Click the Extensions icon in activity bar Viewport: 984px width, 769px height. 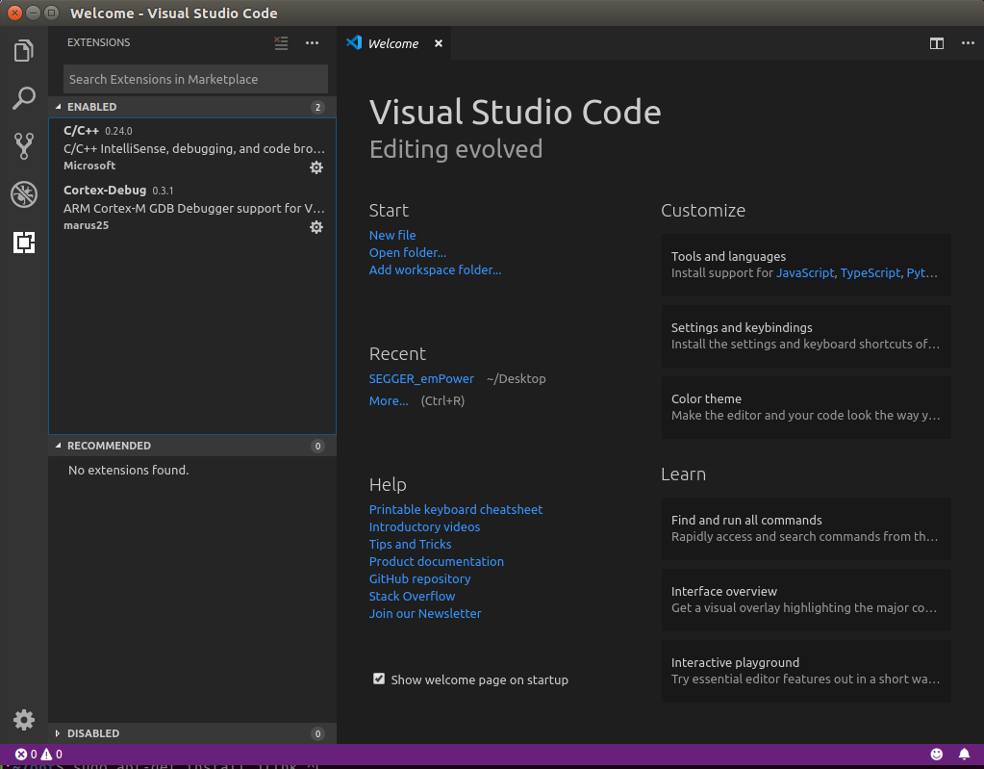24,243
